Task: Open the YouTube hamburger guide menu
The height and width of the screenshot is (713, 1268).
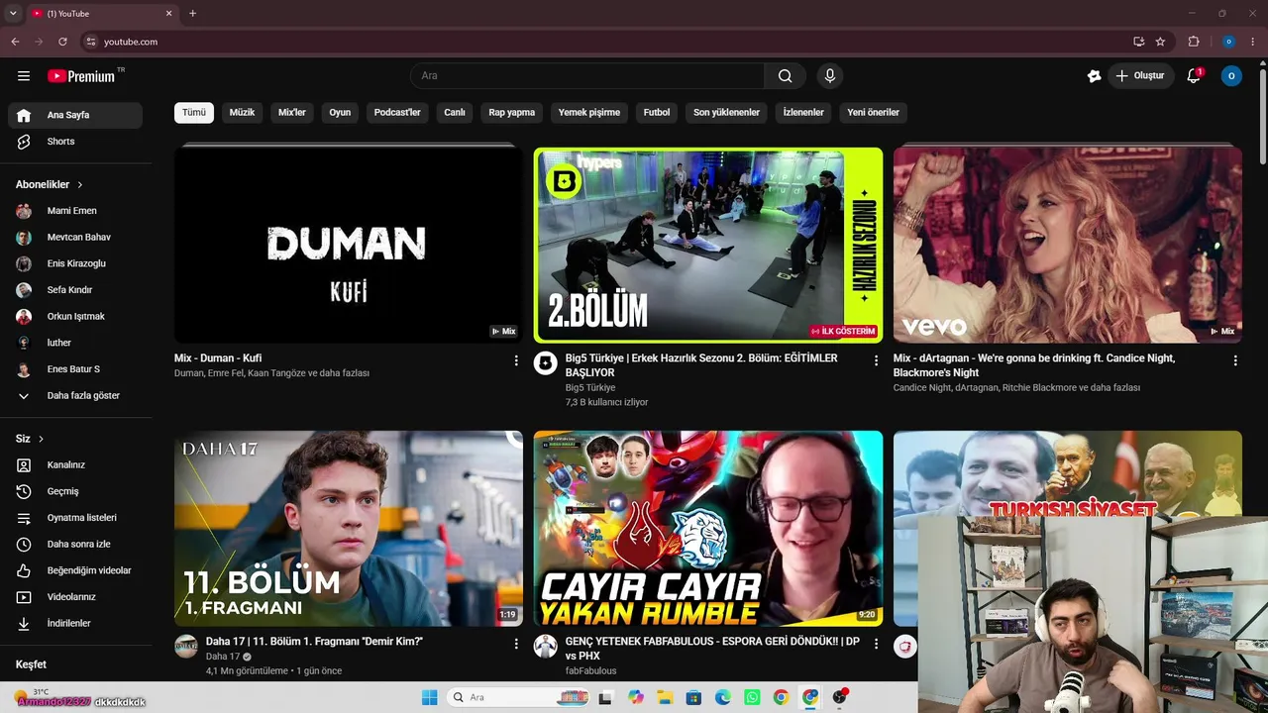Action: coord(24,75)
